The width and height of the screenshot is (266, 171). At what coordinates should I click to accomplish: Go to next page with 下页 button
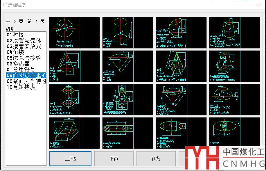114,158
